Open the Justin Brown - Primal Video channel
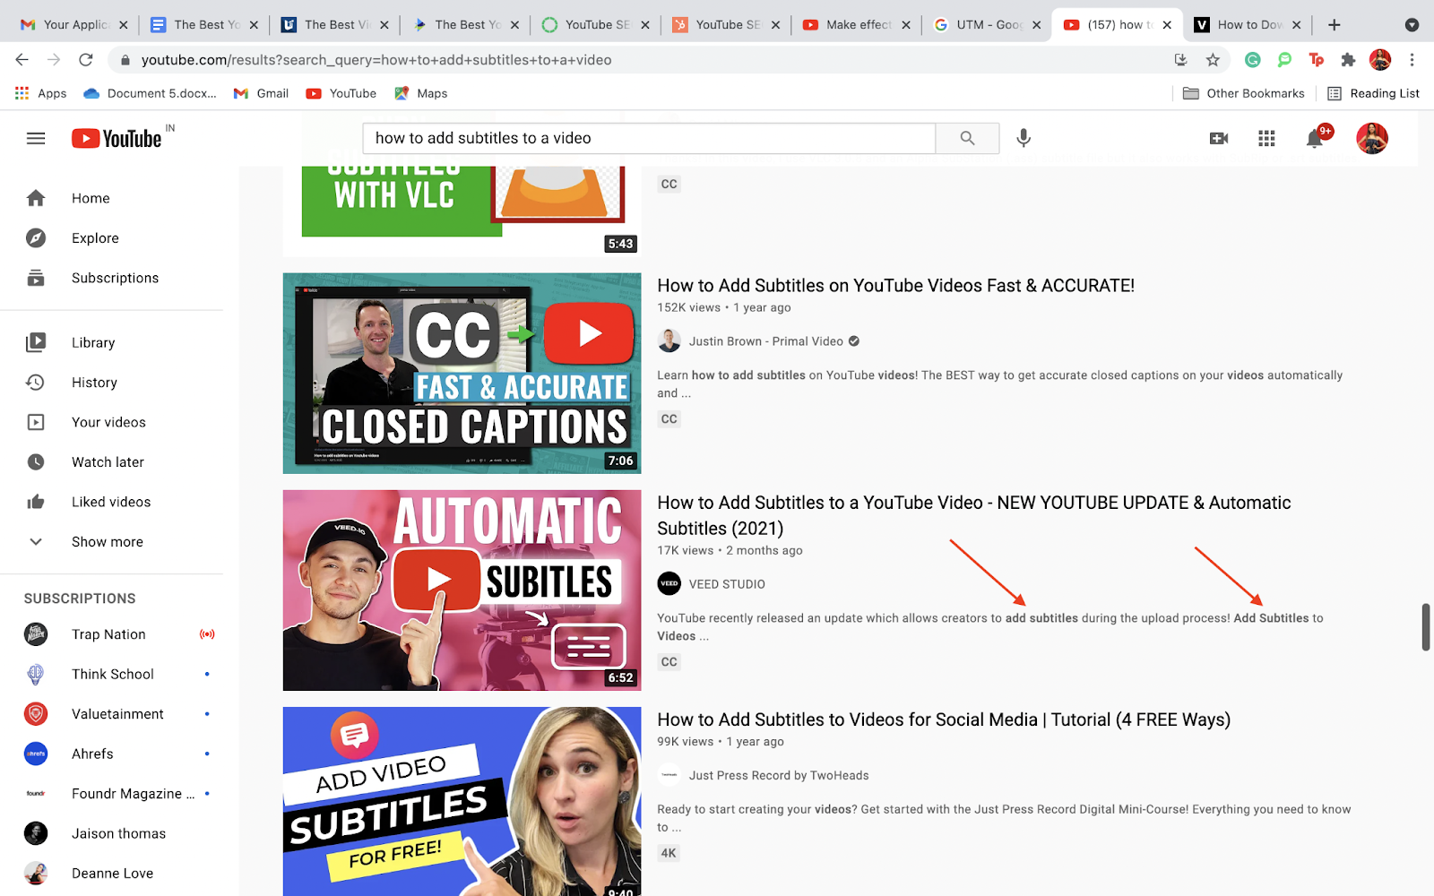 pyautogui.click(x=765, y=341)
